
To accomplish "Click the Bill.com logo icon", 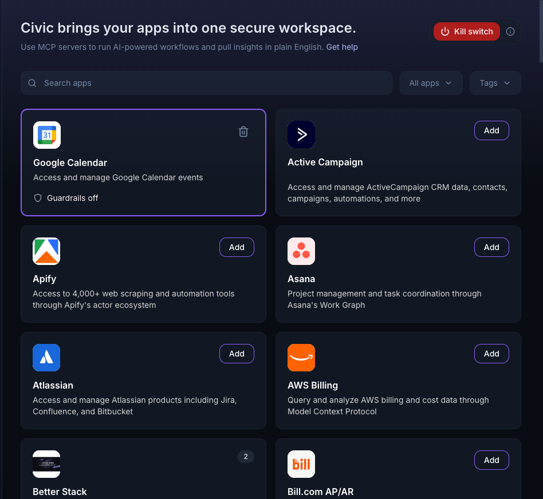I will (301, 464).
